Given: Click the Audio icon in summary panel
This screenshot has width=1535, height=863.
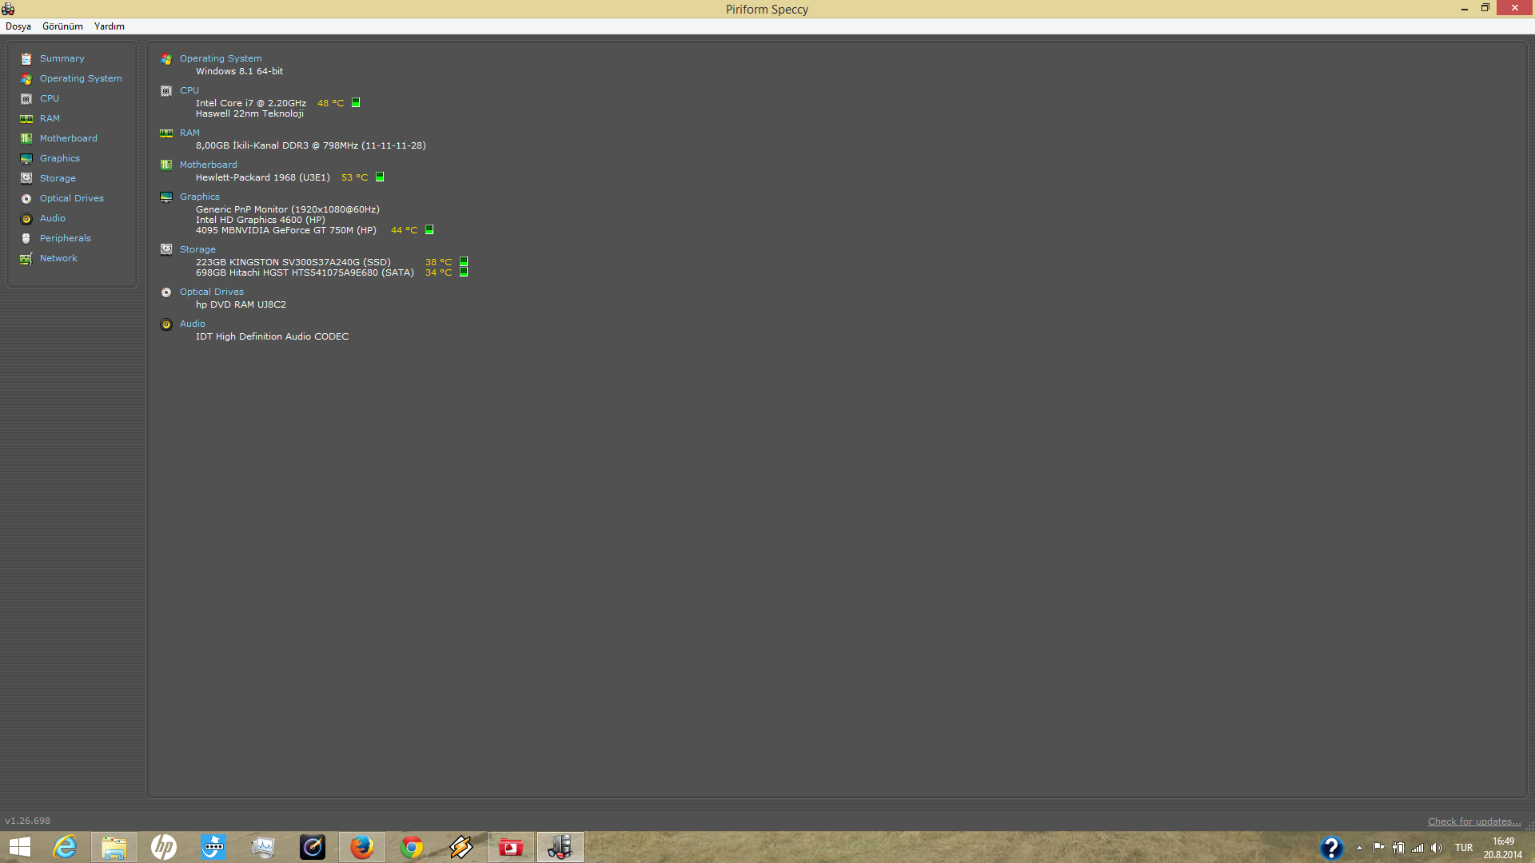Looking at the screenshot, I should 166,324.
